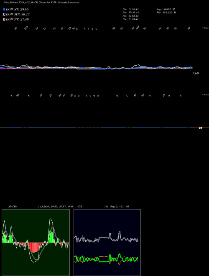
Task: Click the chart title mentioning MunafaSutra.com
Action: [x=41, y=3]
